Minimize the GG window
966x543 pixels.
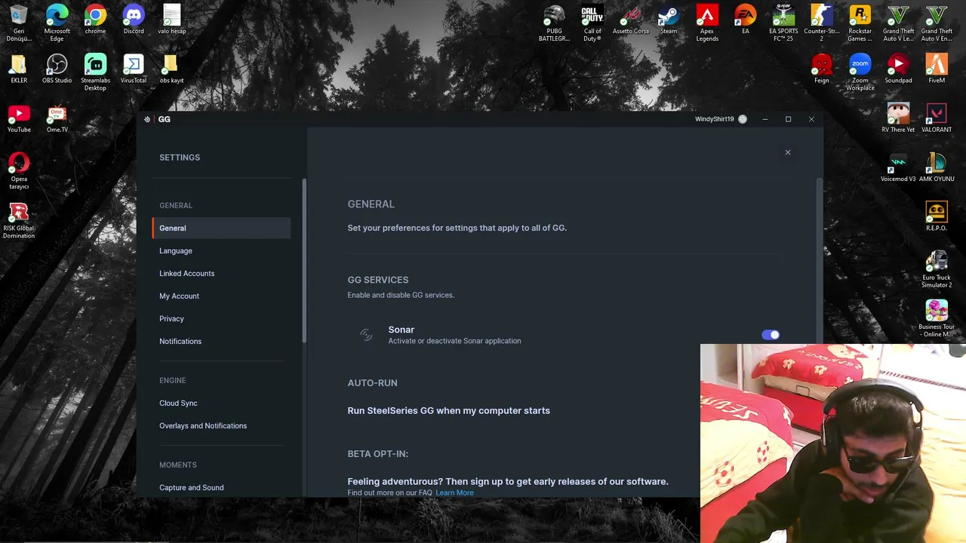pyautogui.click(x=765, y=119)
